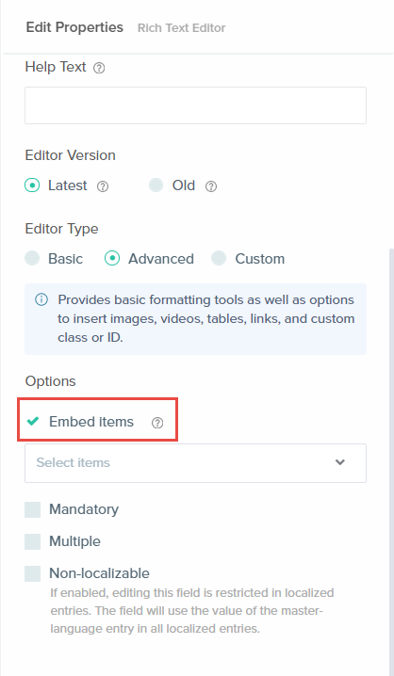Viewport: 394px width, 676px height.
Task: Click help icon next to Old
Action: click(210, 186)
